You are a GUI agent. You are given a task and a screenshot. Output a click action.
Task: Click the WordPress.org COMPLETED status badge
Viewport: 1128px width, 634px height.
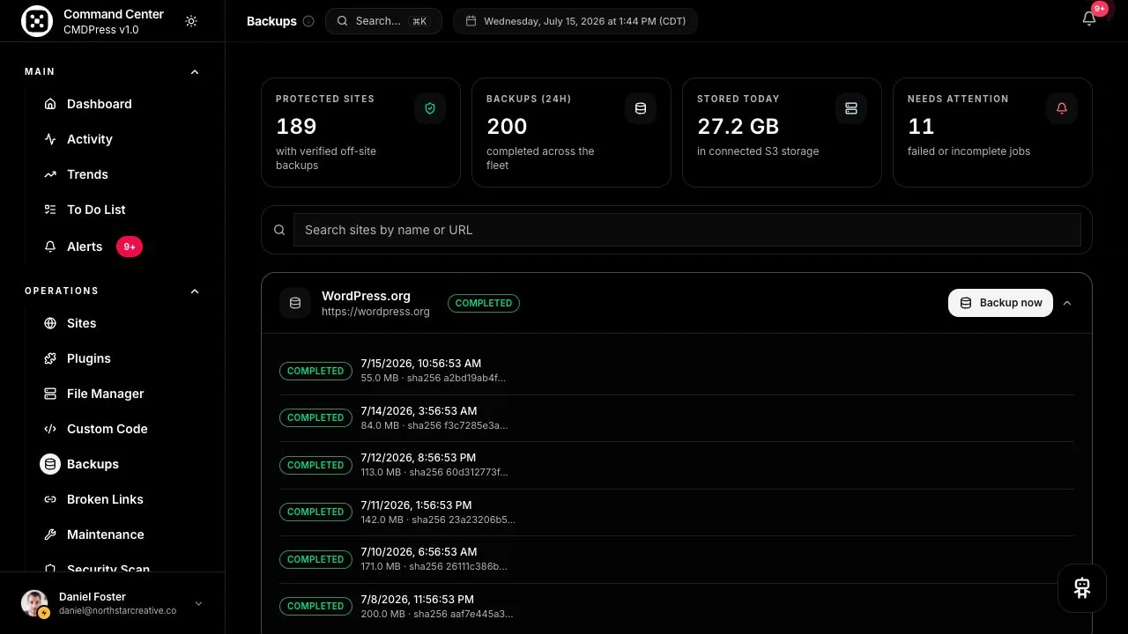tap(484, 303)
